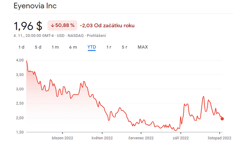This screenshot has height=146, width=244.
Task: Click the Eyenovia Inc title
Action: [35, 6]
